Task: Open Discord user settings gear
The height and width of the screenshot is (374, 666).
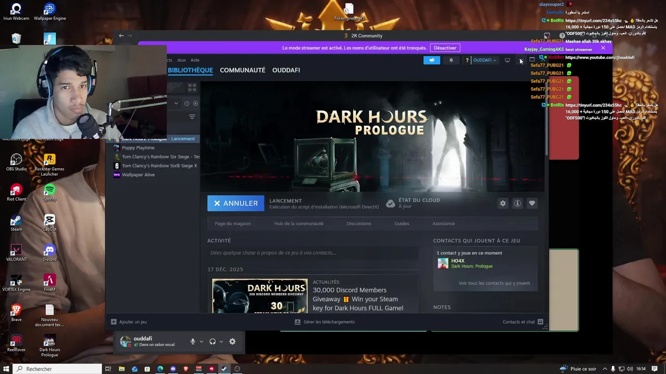Action: pyautogui.click(x=232, y=341)
